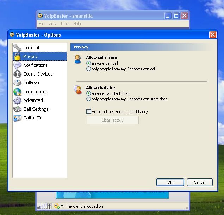The width and height of the screenshot is (224, 215).
Task: Maximize the VoipBuster smansilla main window
Action: coord(176,15)
